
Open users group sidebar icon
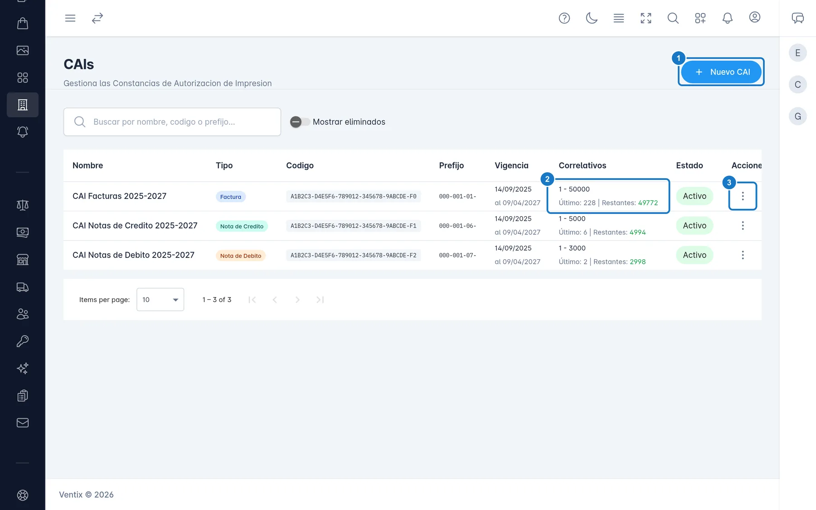tap(23, 314)
